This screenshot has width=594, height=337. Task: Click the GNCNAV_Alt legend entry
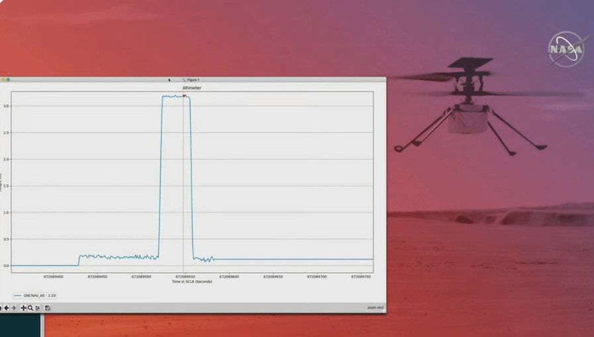click(40, 296)
